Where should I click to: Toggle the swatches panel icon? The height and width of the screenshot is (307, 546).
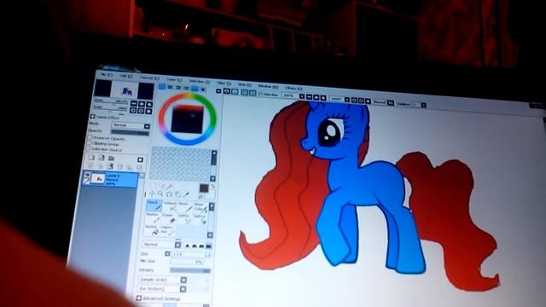[195, 89]
